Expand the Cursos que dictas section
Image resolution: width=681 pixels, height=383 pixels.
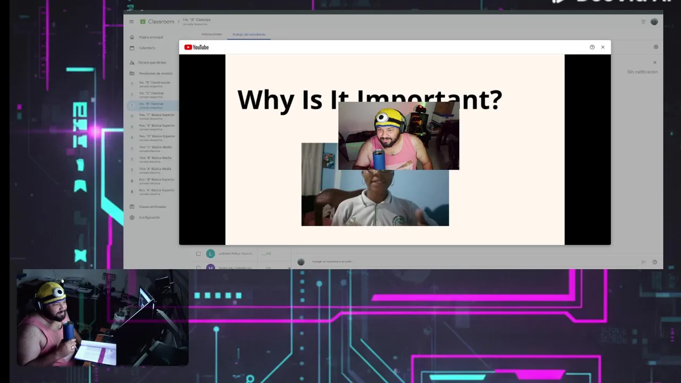(x=152, y=63)
